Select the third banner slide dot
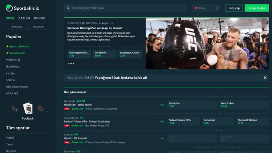 click(x=73, y=63)
